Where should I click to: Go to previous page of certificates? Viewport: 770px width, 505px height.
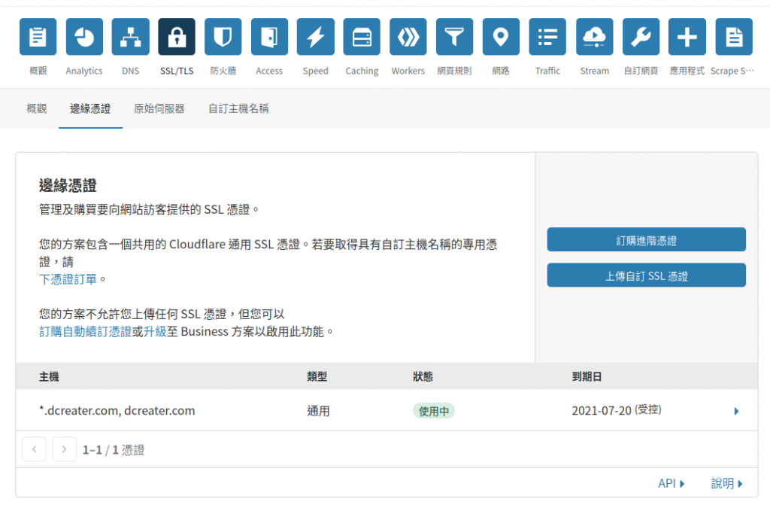35,449
